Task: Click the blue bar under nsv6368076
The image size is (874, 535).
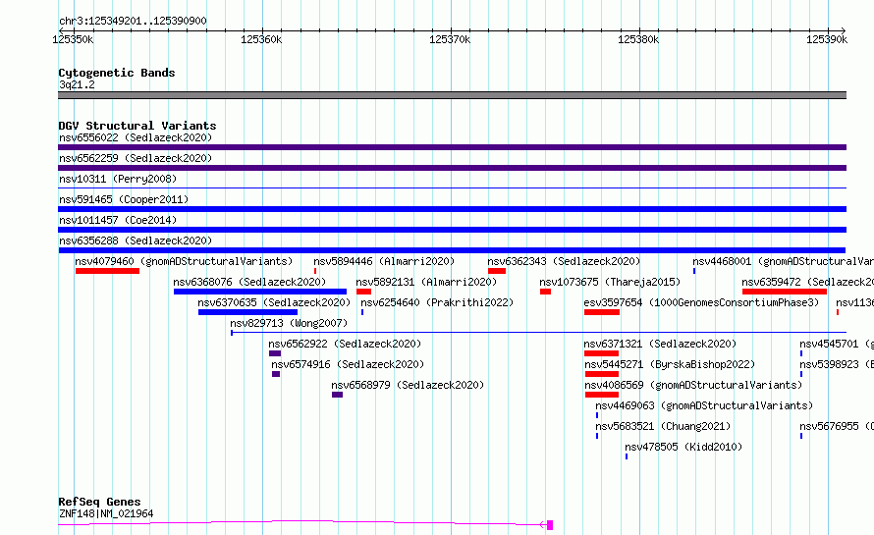Action: [x=260, y=292]
